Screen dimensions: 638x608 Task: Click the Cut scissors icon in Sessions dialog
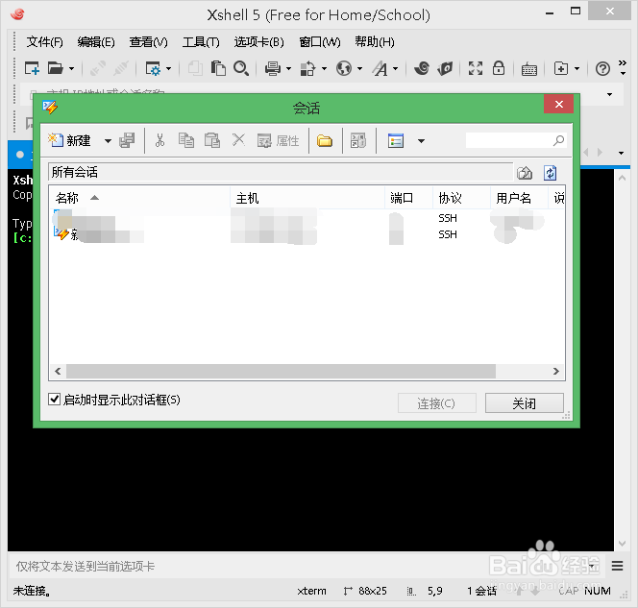[x=159, y=141]
